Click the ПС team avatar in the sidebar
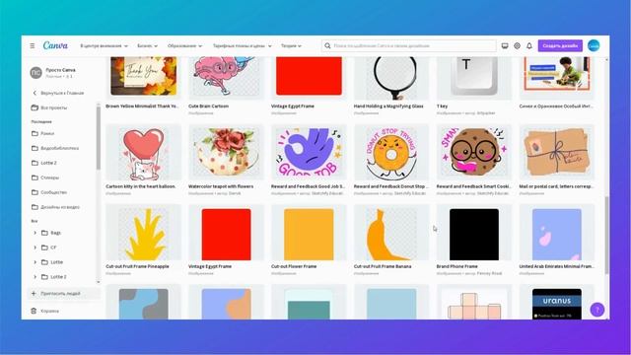Image resolution: width=631 pixels, height=355 pixels. (x=35, y=73)
